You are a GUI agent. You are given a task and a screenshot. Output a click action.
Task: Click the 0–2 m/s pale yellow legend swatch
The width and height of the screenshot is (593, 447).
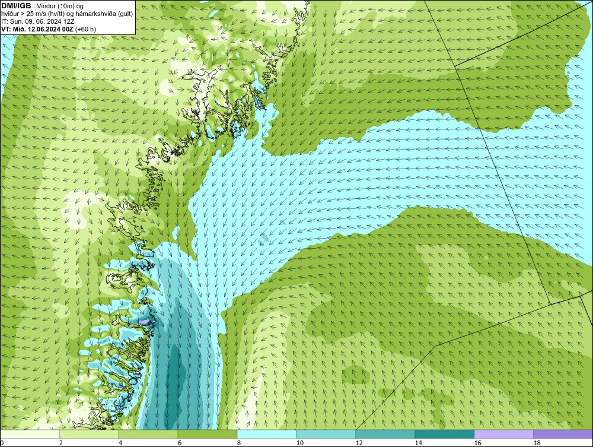(30, 434)
